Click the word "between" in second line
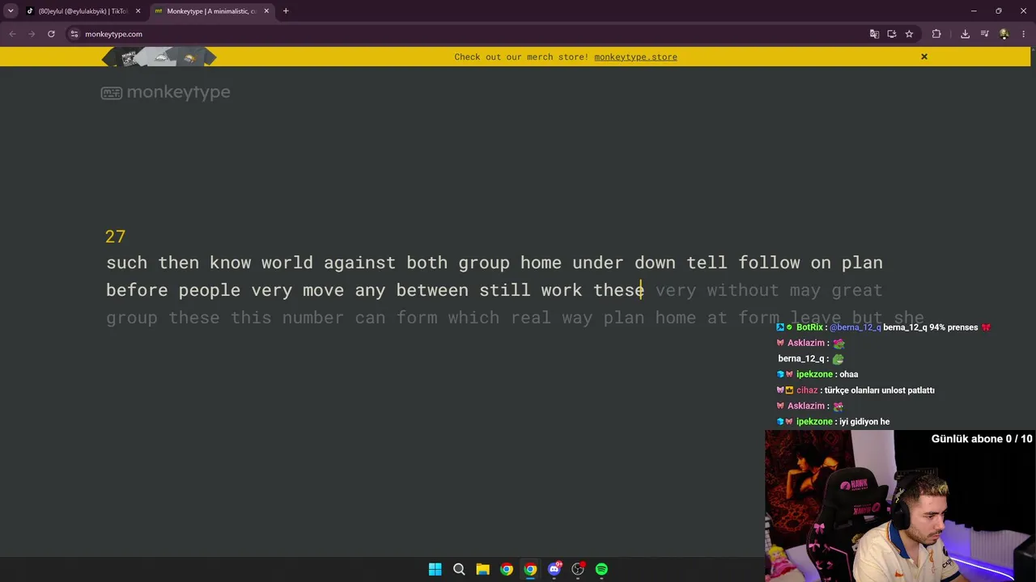The image size is (1036, 582). click(x=432, y=290)
